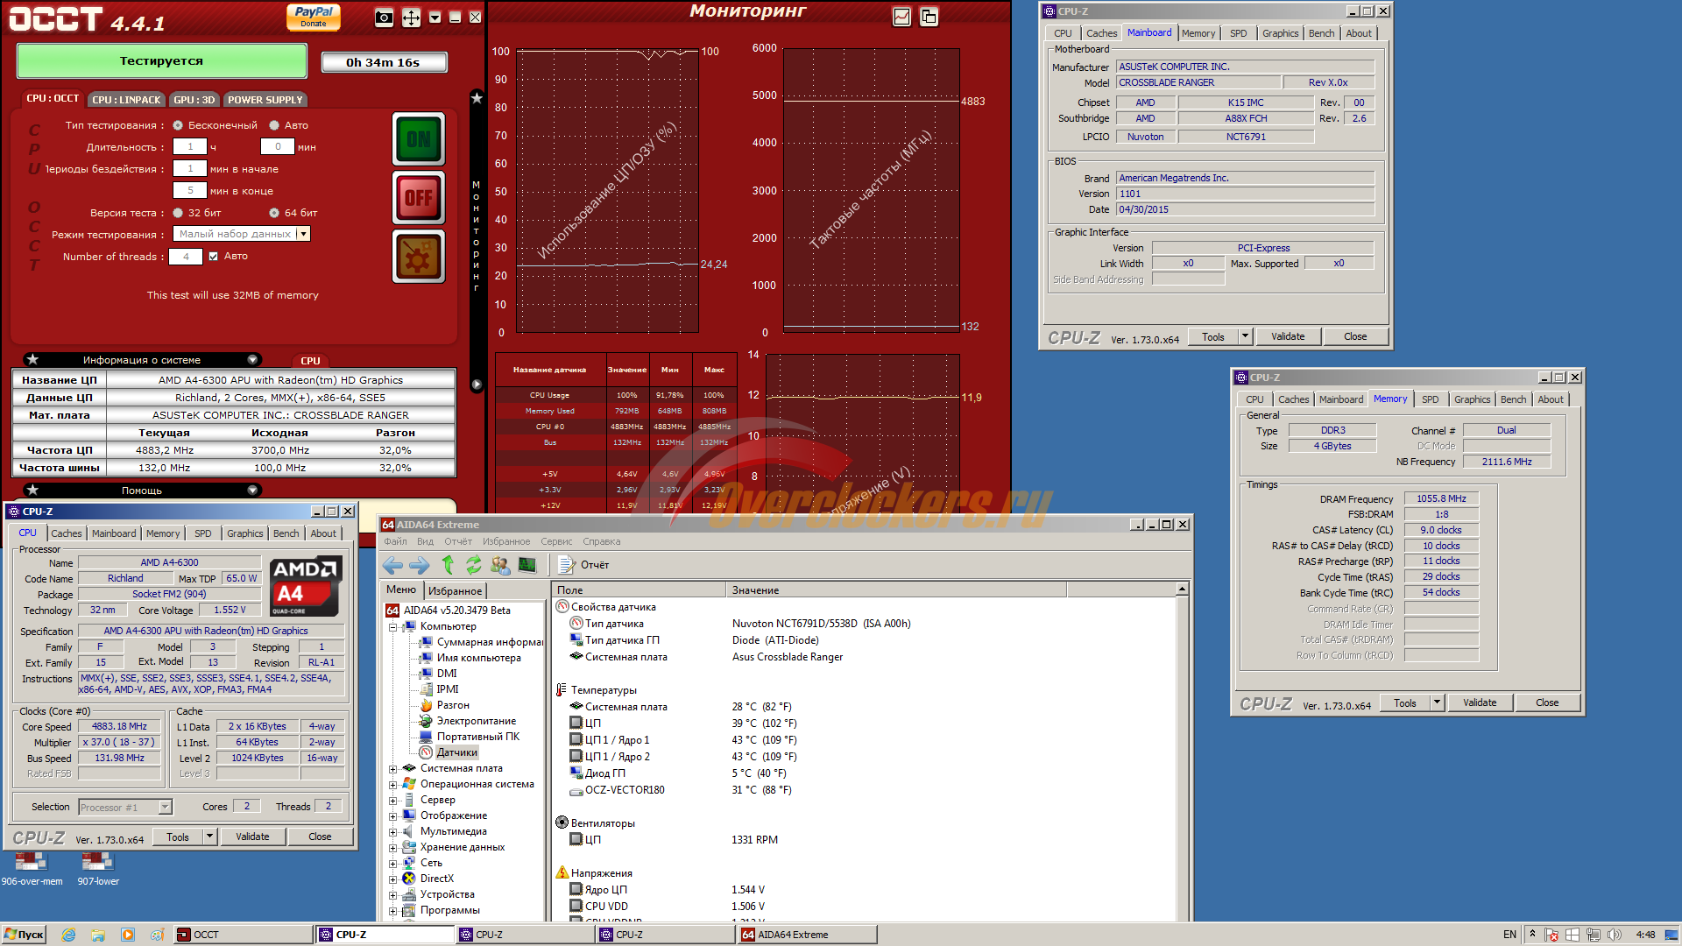Click the hours duration input field
Image resolution: width=1682 pixels, height=946 pixels.
tap(190, 147)
